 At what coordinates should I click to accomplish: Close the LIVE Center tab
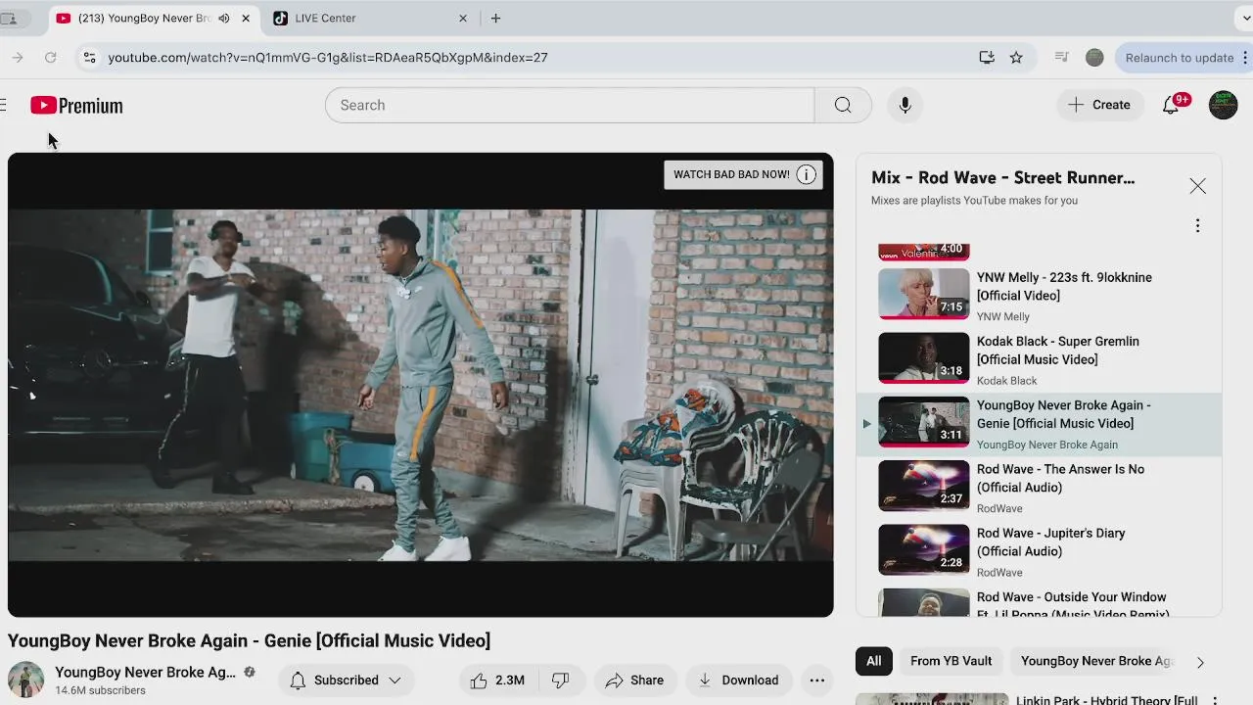pos(463,18)
